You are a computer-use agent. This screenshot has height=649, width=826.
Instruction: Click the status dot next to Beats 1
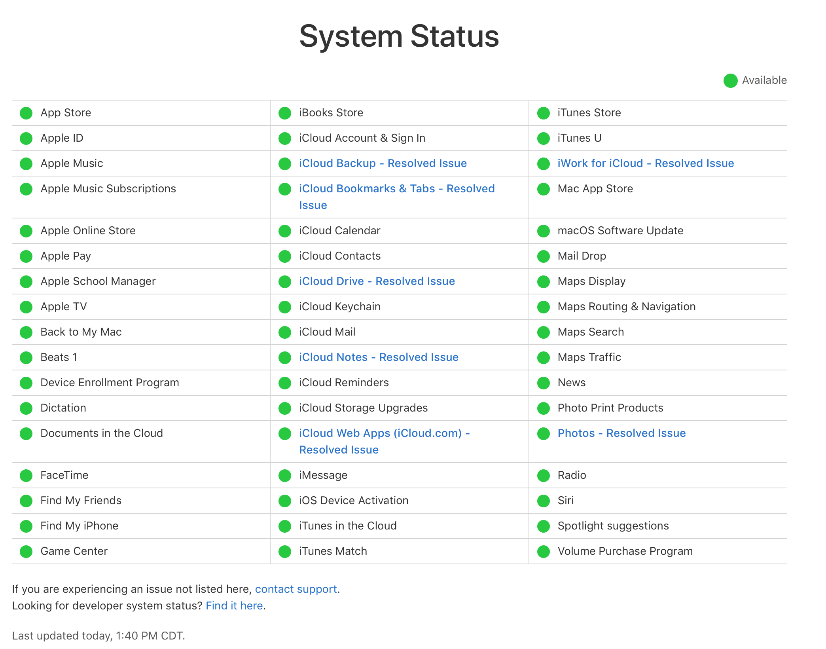pyautogui.click(x=26, y=358)
